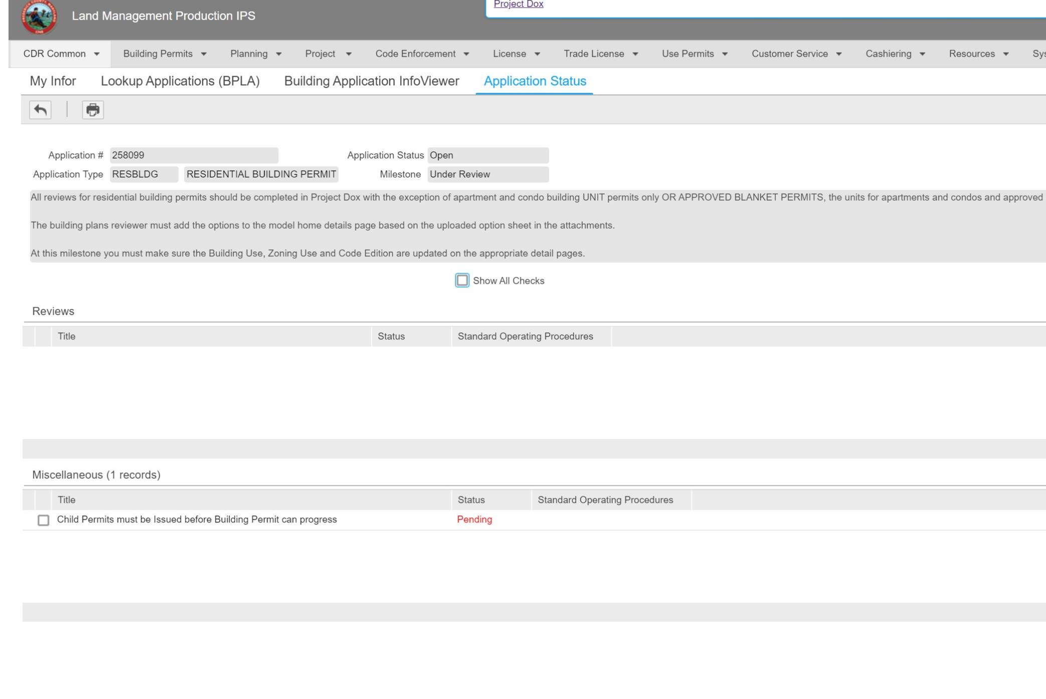Click the county seal logo
The width and height of the screenshot is (1046, 699).
click(x=39, y=17)
